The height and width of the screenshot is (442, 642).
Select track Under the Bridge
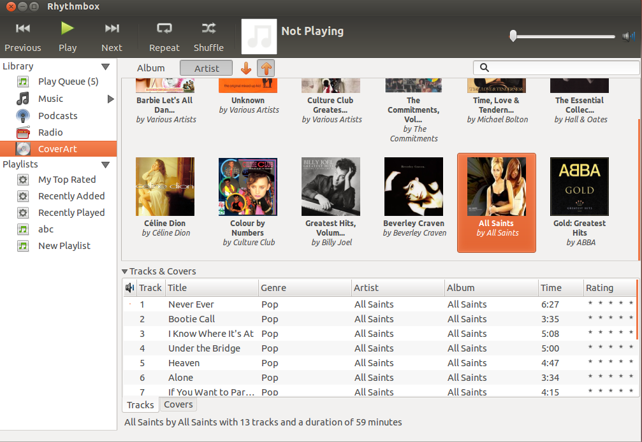click(379, 348)
